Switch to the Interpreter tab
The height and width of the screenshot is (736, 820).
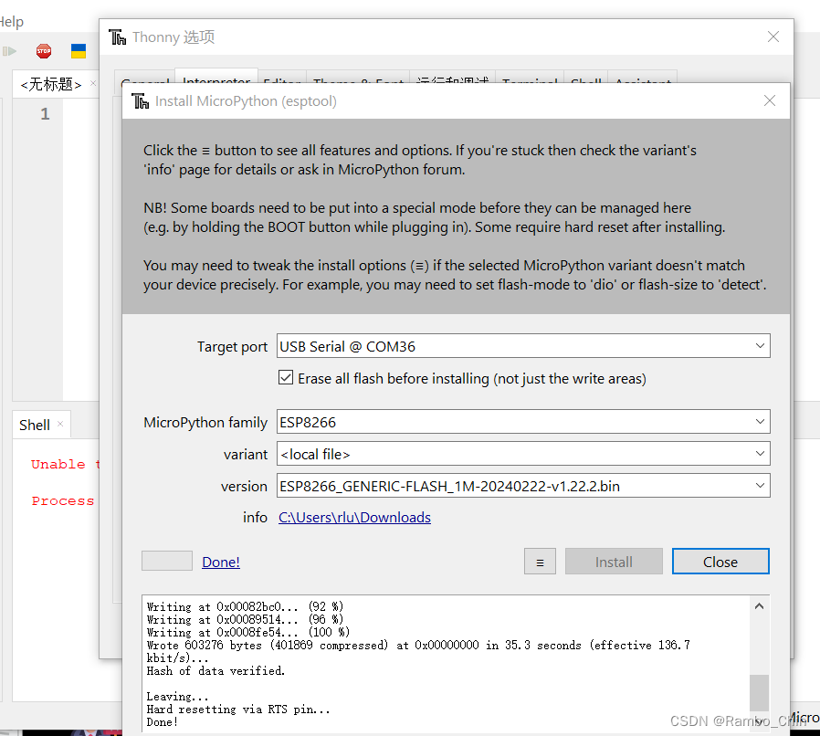pos(216,81)
